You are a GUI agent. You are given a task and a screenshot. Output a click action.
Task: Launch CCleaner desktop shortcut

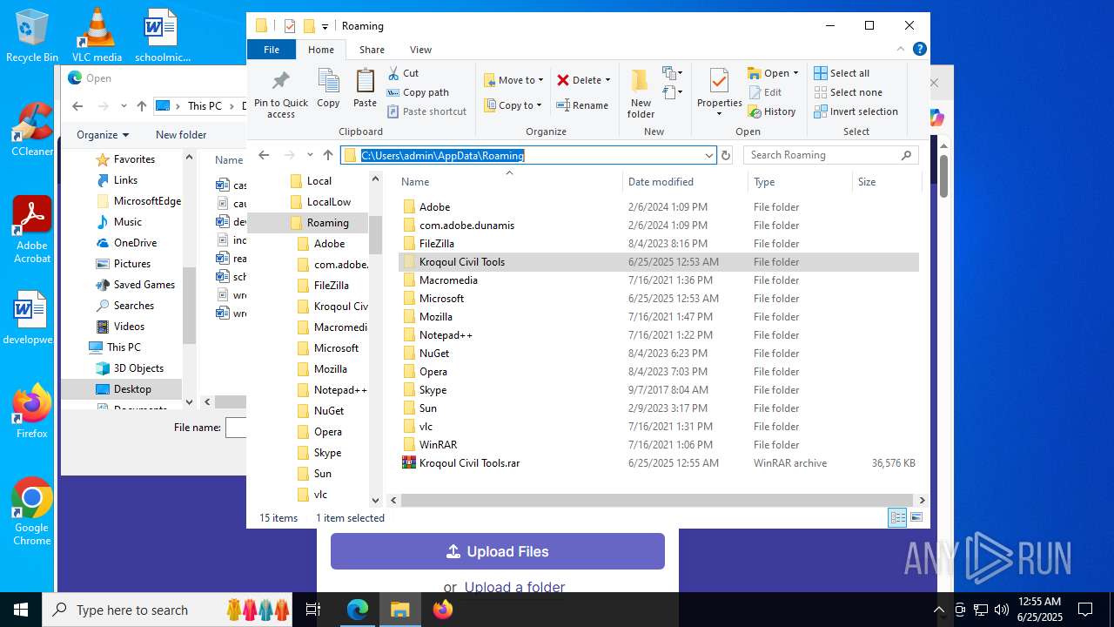(32, 130)
